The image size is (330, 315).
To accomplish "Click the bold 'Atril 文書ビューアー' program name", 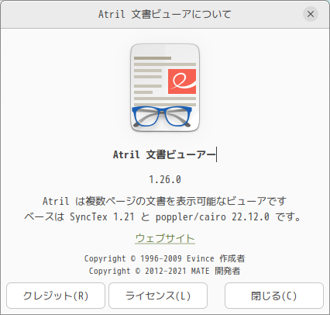I will [x=164, y=154].
